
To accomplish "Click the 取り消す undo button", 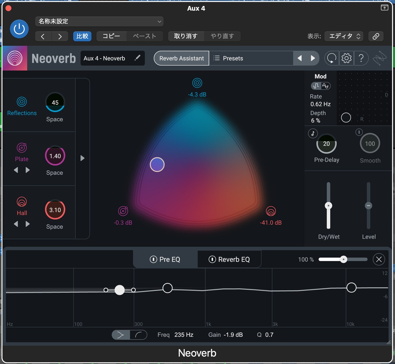I will pos(186,36).
